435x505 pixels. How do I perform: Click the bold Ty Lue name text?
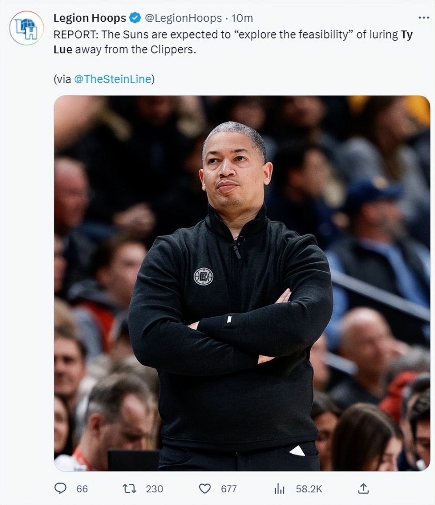click(407, 34)
